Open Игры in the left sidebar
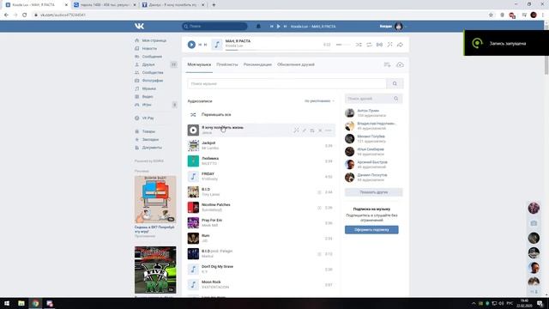The width and height of the screenshot is (549, 309). pyautogui.click(x=147, y=105)
